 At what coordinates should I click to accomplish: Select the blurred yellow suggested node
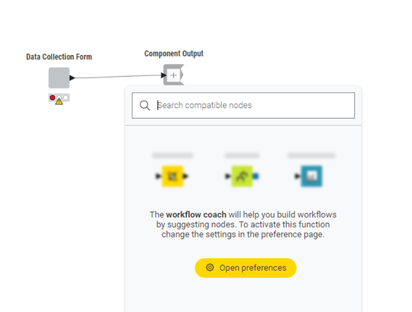172,176
